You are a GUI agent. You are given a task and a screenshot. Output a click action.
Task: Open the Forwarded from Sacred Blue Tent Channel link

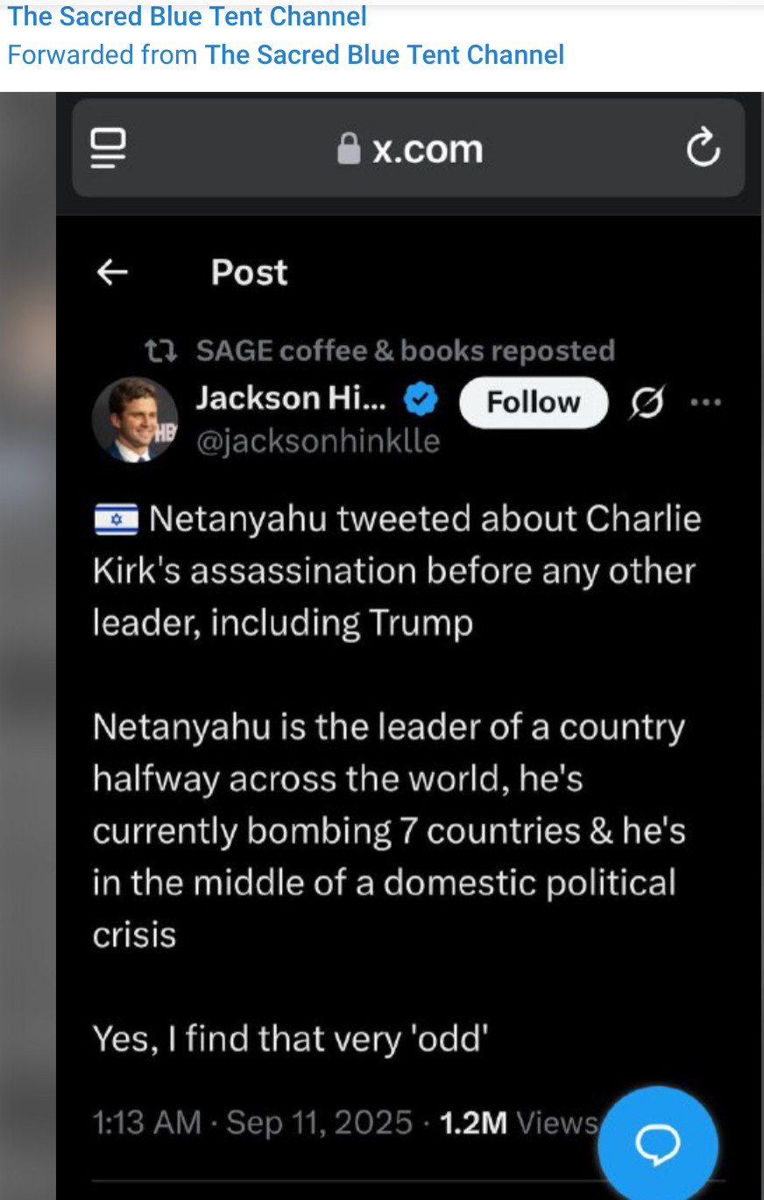tap(384, 54)
